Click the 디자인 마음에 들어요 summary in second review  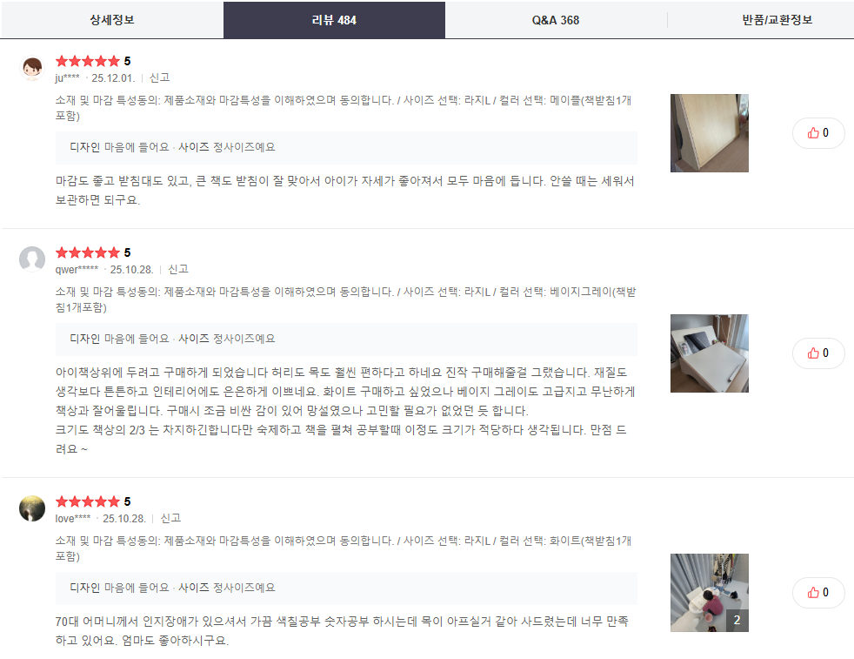119,339
